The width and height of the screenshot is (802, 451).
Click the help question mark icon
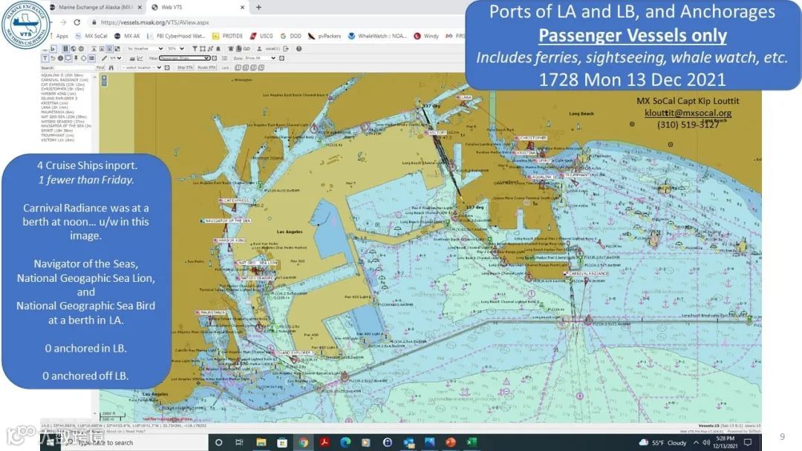click(x=299, y=48)
